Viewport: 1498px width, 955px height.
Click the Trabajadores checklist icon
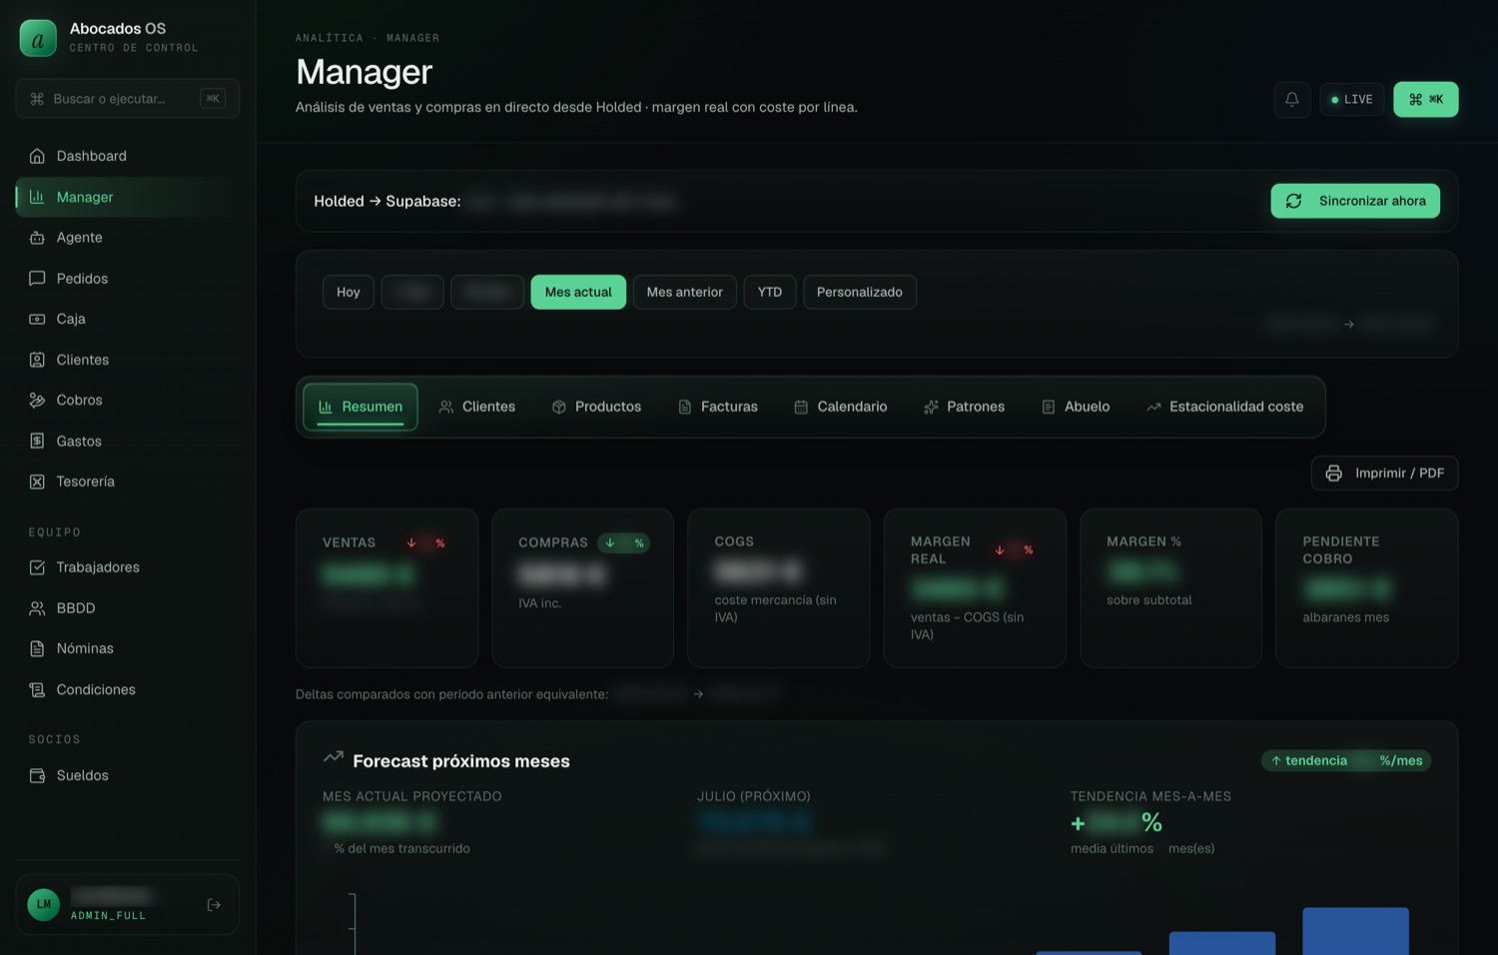click(x=37, y=567)
